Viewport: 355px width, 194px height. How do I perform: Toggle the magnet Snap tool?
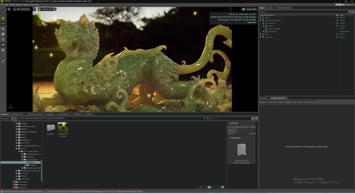tap(3, 39)
